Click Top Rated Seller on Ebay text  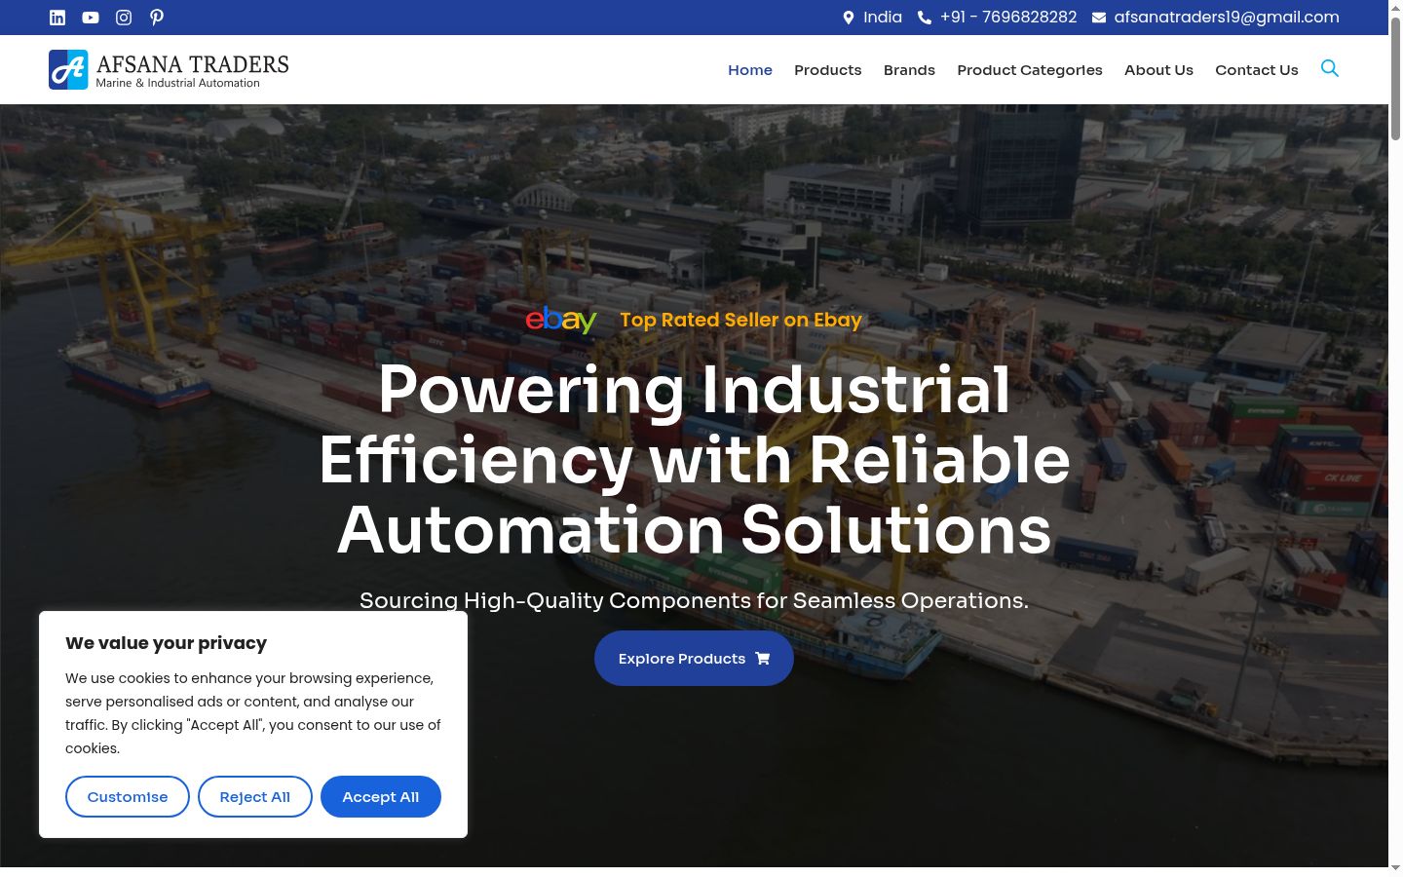click(741, 320)
